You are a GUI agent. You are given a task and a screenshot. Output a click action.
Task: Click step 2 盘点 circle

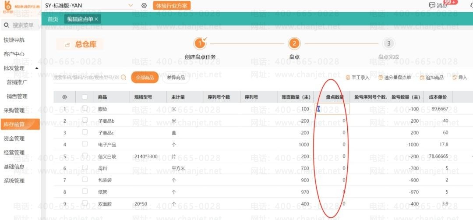(x=294, y=44)
